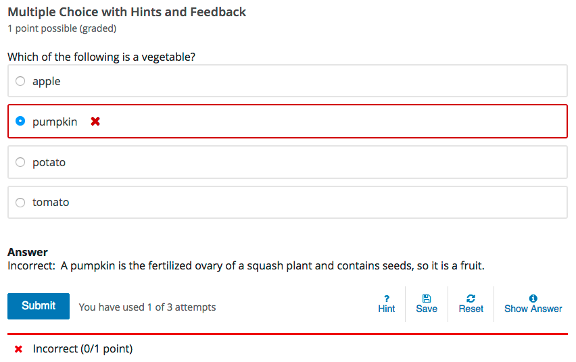Screen dimensions: 576x362
Task: Click the Show Answer label text
Action: 533,309
